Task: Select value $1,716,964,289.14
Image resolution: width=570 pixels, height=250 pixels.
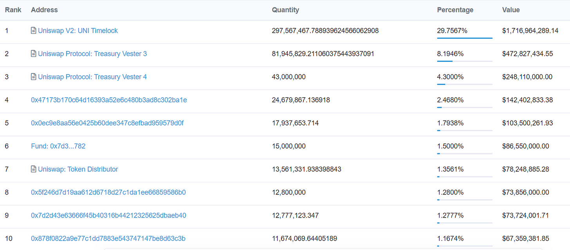Action: 530,31
